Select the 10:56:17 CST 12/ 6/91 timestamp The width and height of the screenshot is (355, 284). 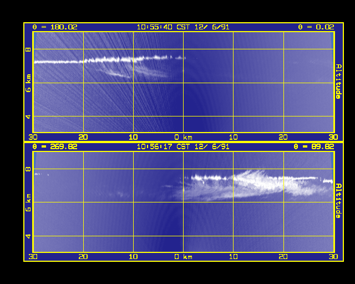pyautogui.click(x=183, y=146)
